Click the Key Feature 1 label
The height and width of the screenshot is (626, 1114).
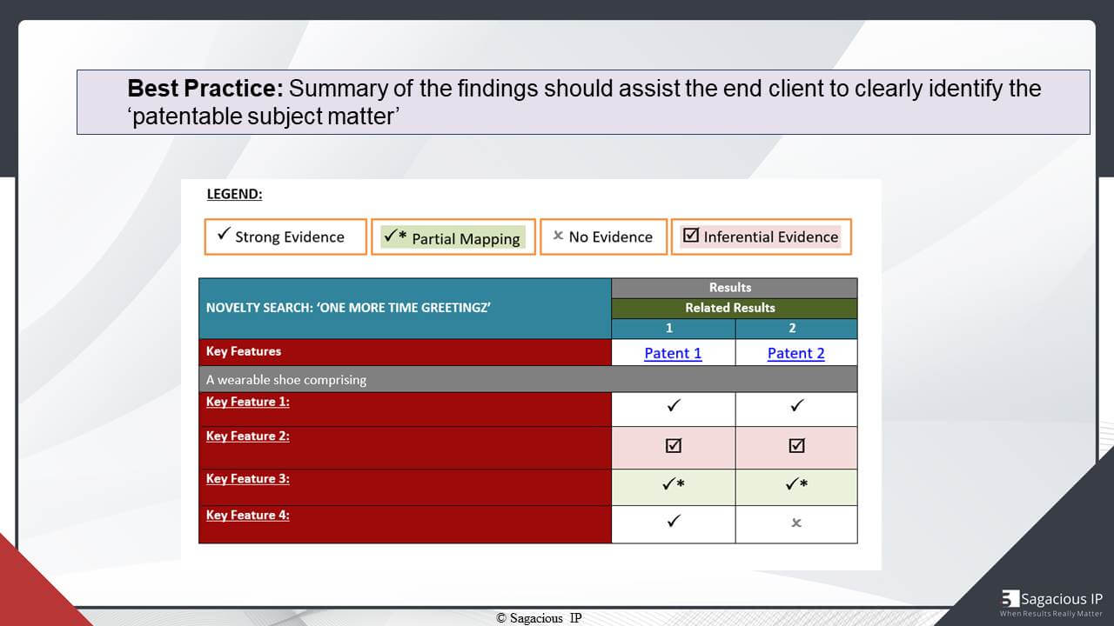[248, 402]
